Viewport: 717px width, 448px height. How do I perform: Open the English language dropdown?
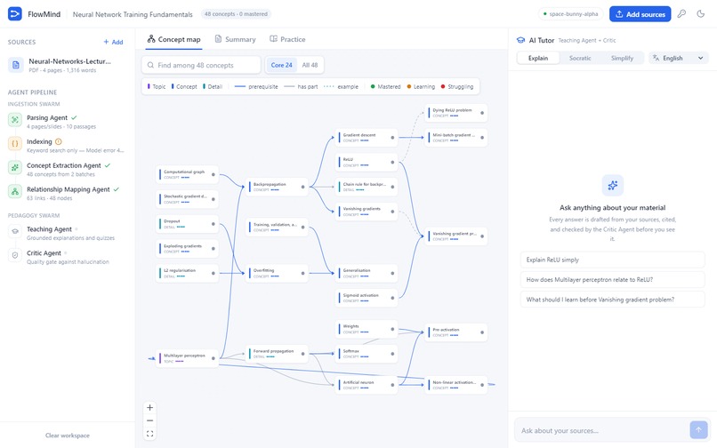[678, 58]
